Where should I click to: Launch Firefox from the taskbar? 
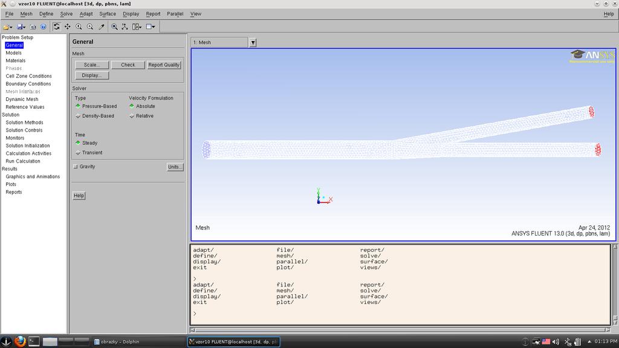click(x=20, y=341)
